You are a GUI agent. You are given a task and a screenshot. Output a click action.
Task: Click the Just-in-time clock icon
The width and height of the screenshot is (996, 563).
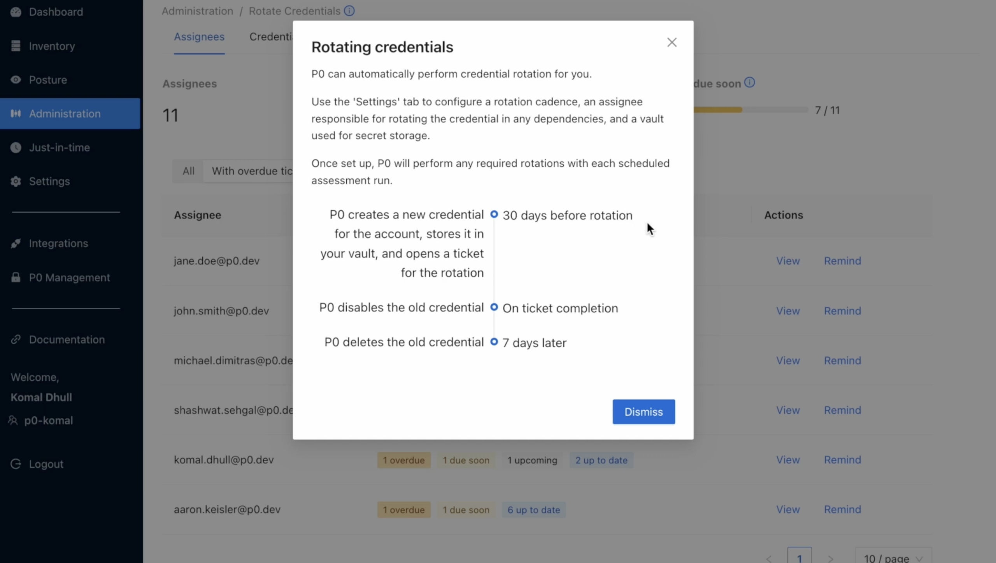pyautogui.click(x=16, y=147)
